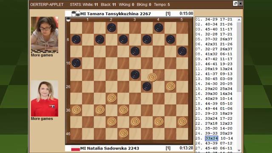272x153 pixels.
Task: Select the white piece on square 37
Action: [x=100, y=110]
